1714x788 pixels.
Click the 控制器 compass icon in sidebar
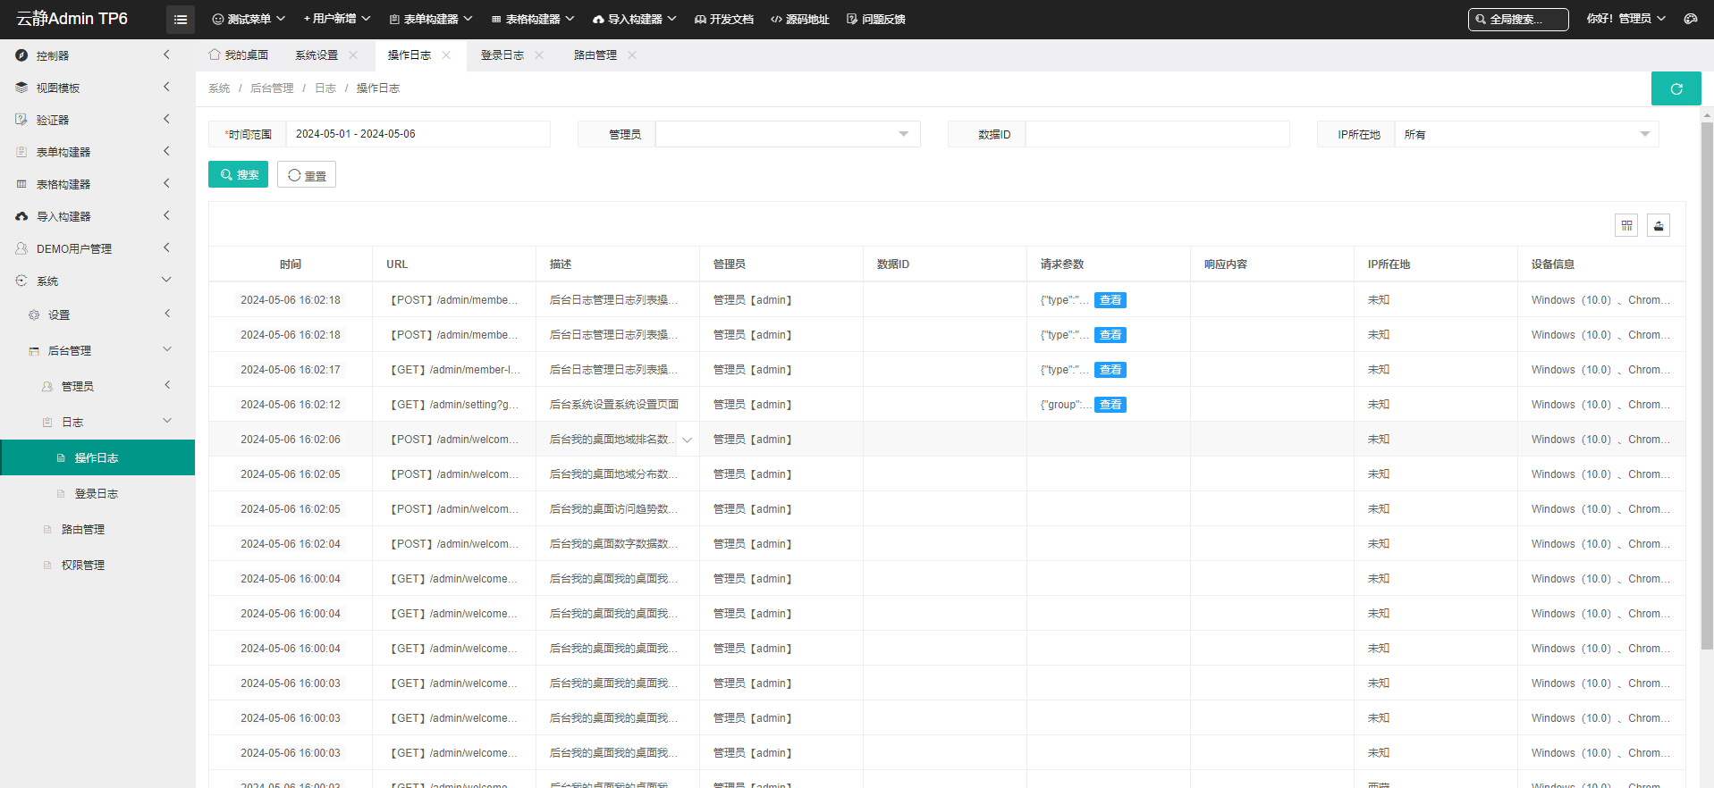coord(21,55)
